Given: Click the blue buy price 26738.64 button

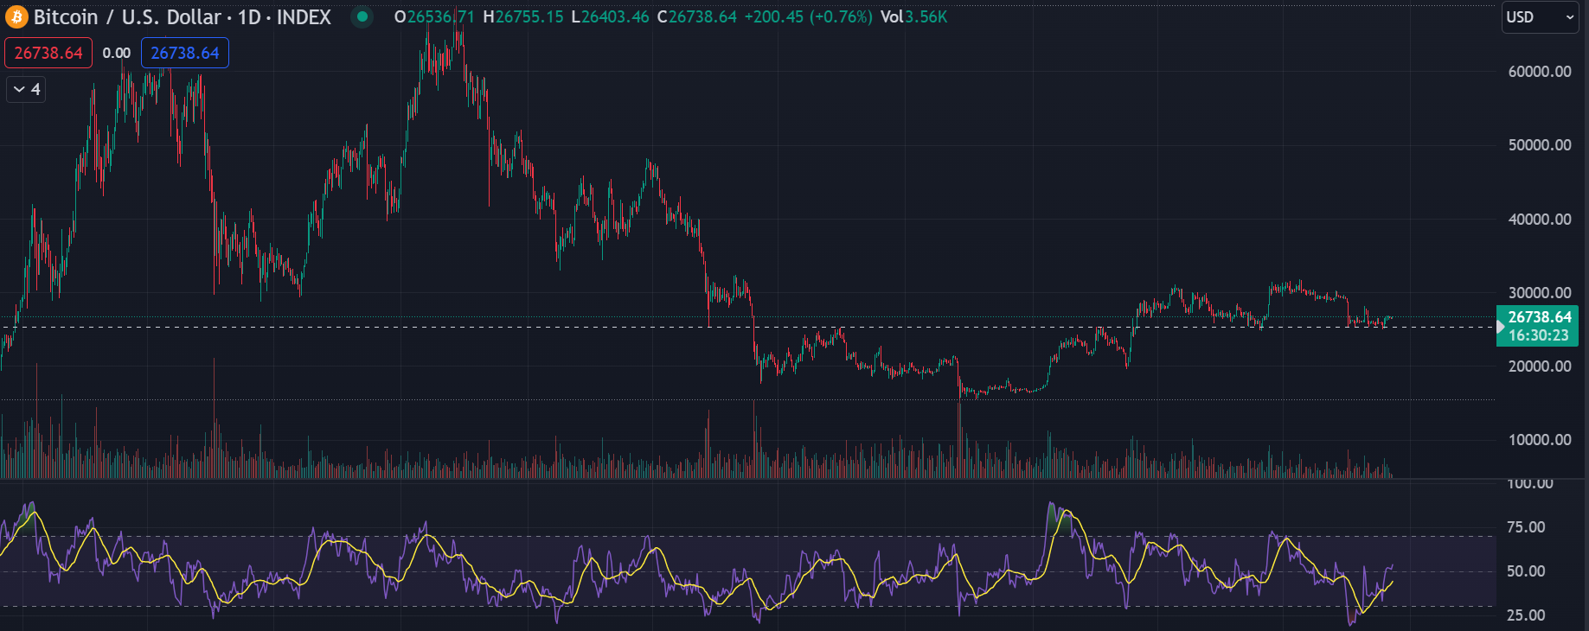Looking at the screenshot, I should point(185,53).
